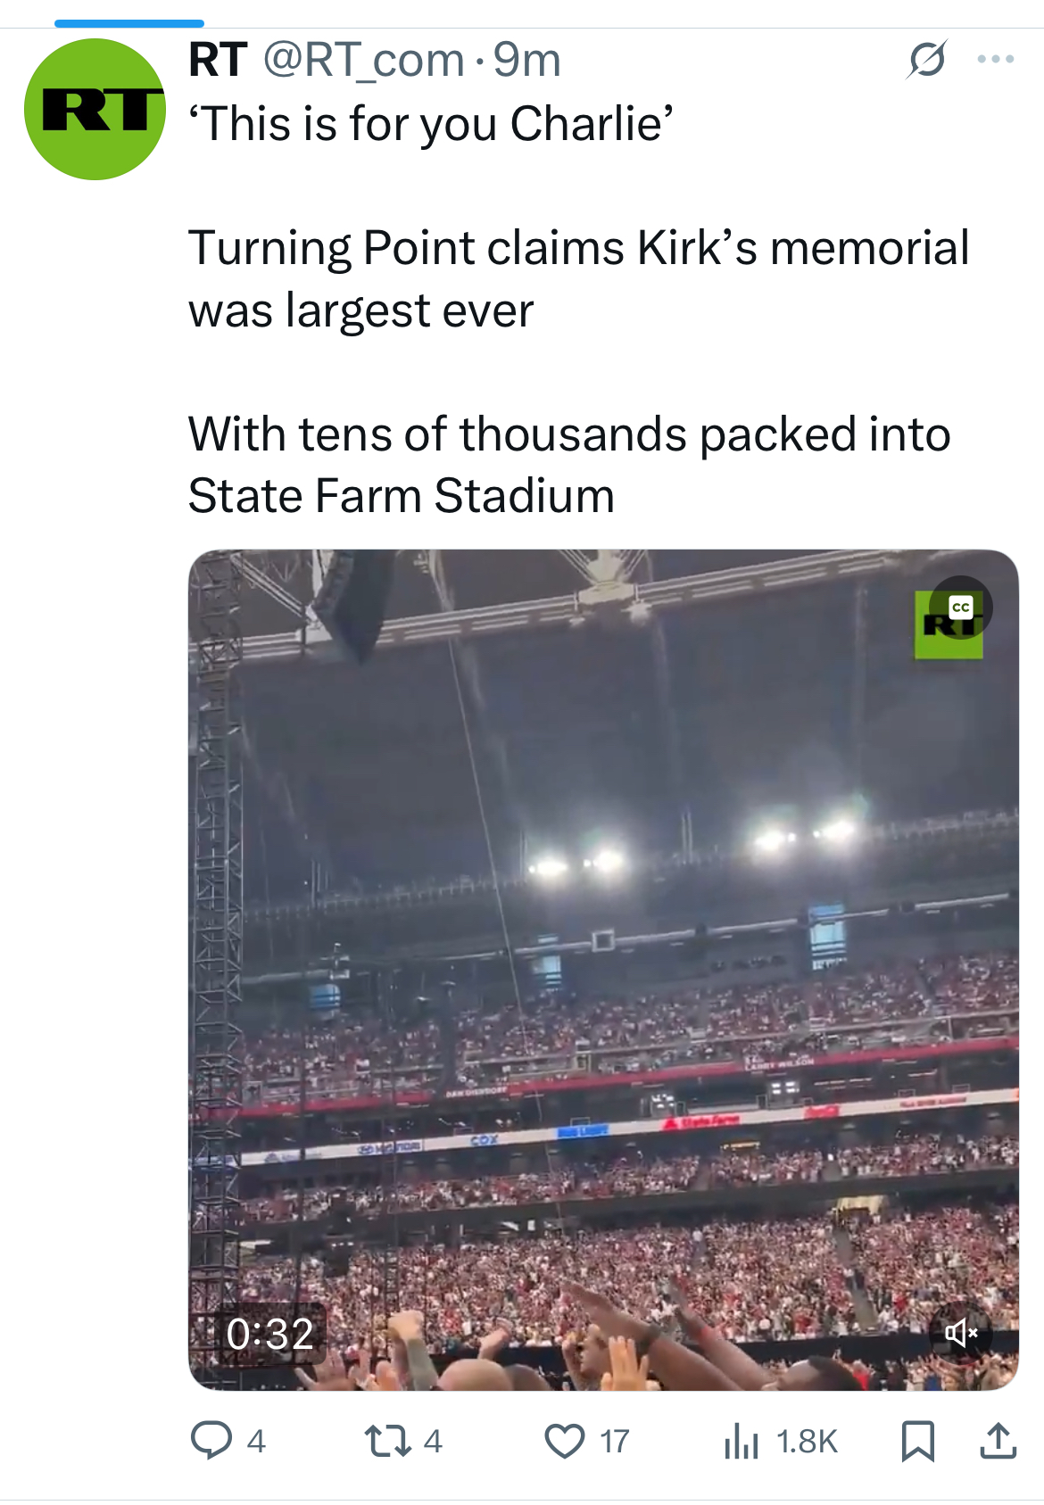Bookmark this RT post
Viewport: 1044px width, 1505px height.
point(917,1440)
